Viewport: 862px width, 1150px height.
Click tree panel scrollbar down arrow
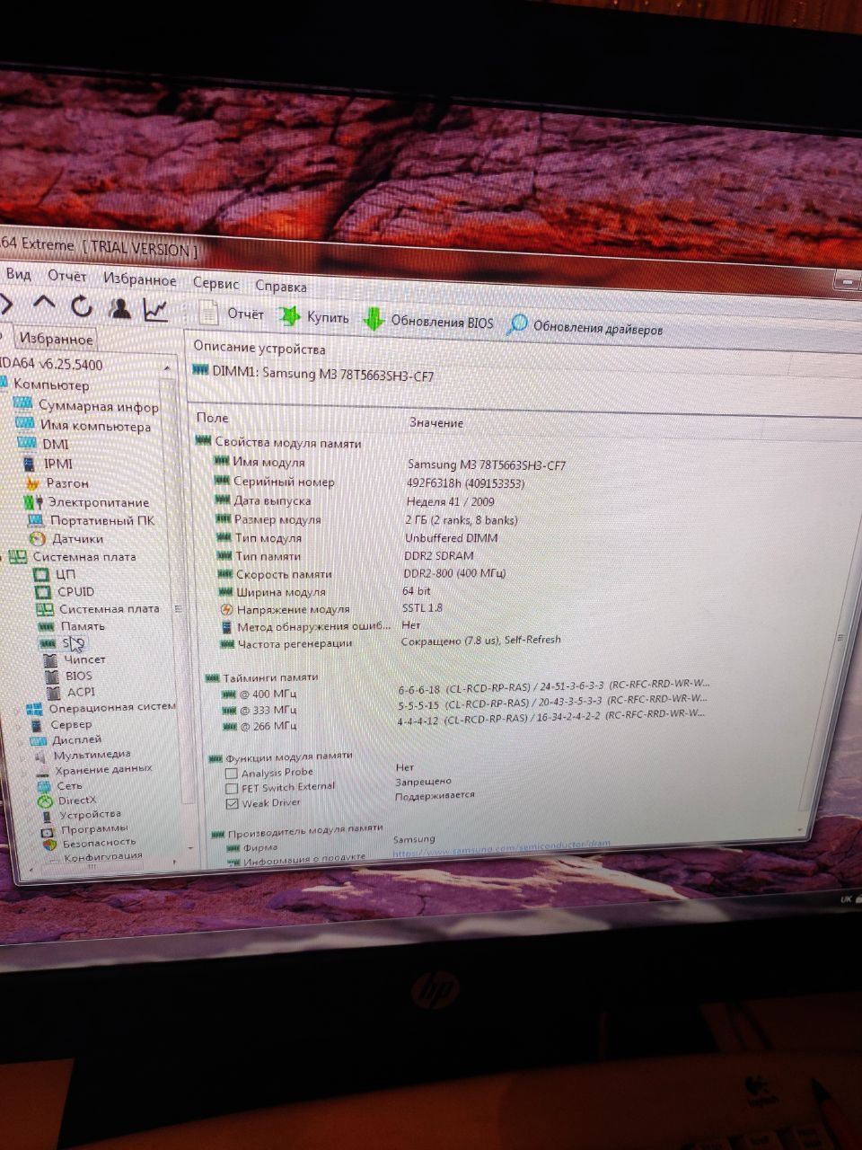(x=189, y=847)
